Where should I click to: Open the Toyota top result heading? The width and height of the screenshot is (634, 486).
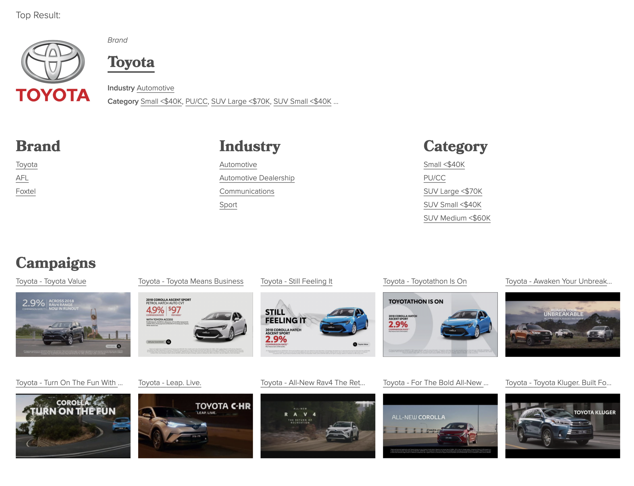(131, 62)
